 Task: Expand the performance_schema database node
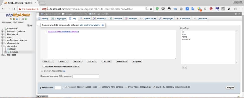point(2,40)
